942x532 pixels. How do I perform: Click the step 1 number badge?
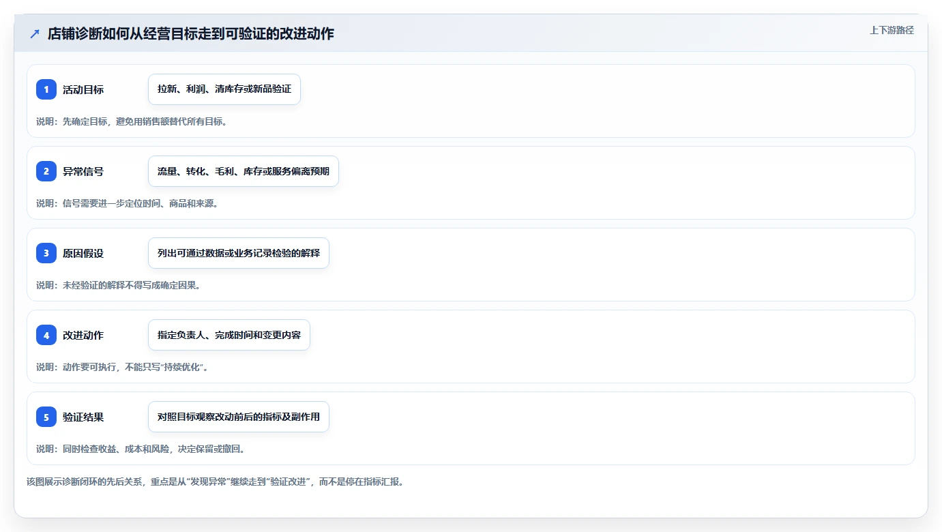coord(46,89)
